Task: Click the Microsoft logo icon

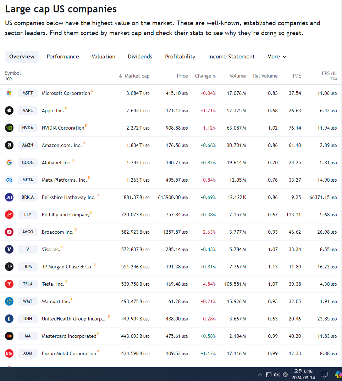Action: pos(9,93)
